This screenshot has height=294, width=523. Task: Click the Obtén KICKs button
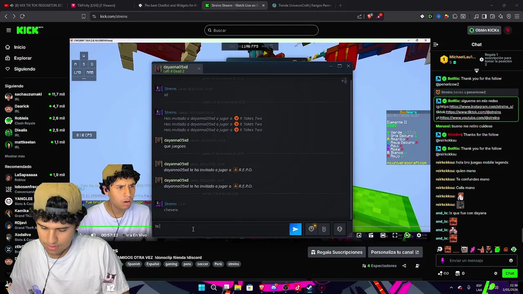484,30
